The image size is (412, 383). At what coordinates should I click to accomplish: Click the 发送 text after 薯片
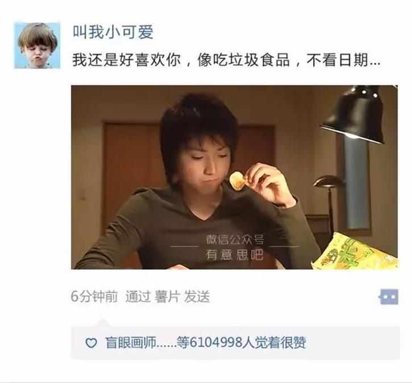coord(197,297)
